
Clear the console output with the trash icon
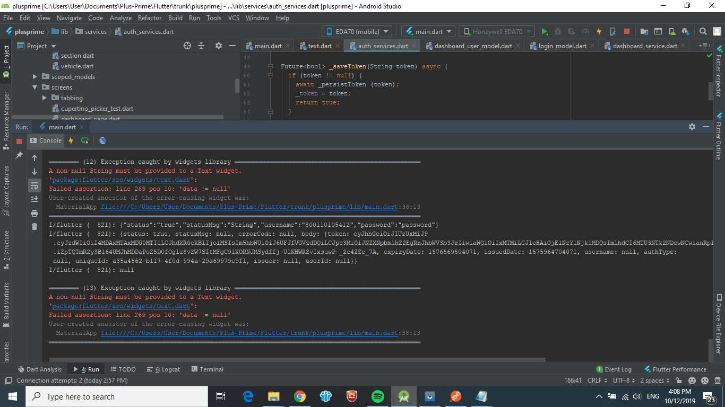point(34,225)
